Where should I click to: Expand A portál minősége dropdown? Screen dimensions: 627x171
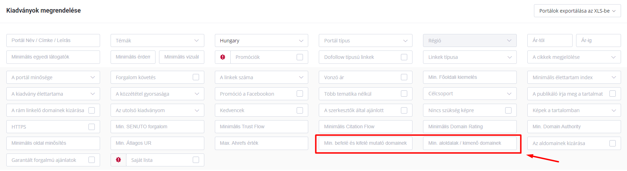click(x=53, y=77)
